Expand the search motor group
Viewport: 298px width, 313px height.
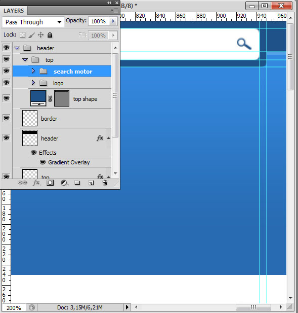pyautogui.click(x=33, y=71)
